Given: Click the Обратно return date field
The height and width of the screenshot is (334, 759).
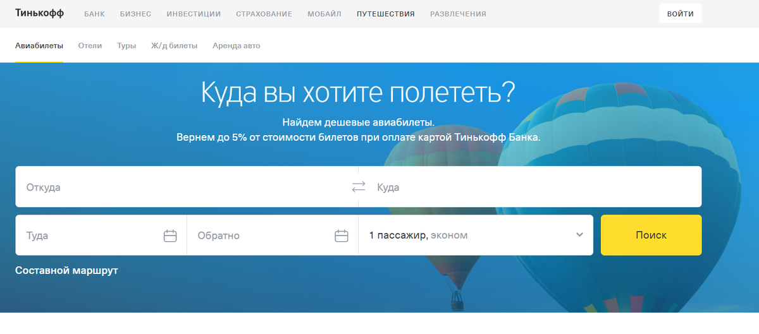Looking at the screenshot, I should point(273,235).
